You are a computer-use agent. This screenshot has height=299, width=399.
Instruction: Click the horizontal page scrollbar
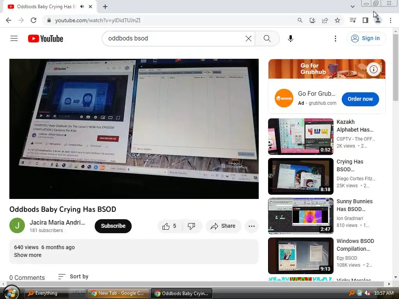(196, 284)
